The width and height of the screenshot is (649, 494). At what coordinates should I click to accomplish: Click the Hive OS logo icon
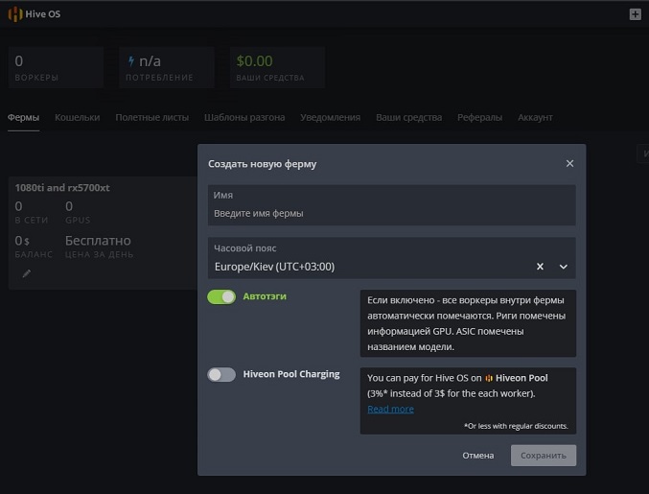[x=14, y=14]
